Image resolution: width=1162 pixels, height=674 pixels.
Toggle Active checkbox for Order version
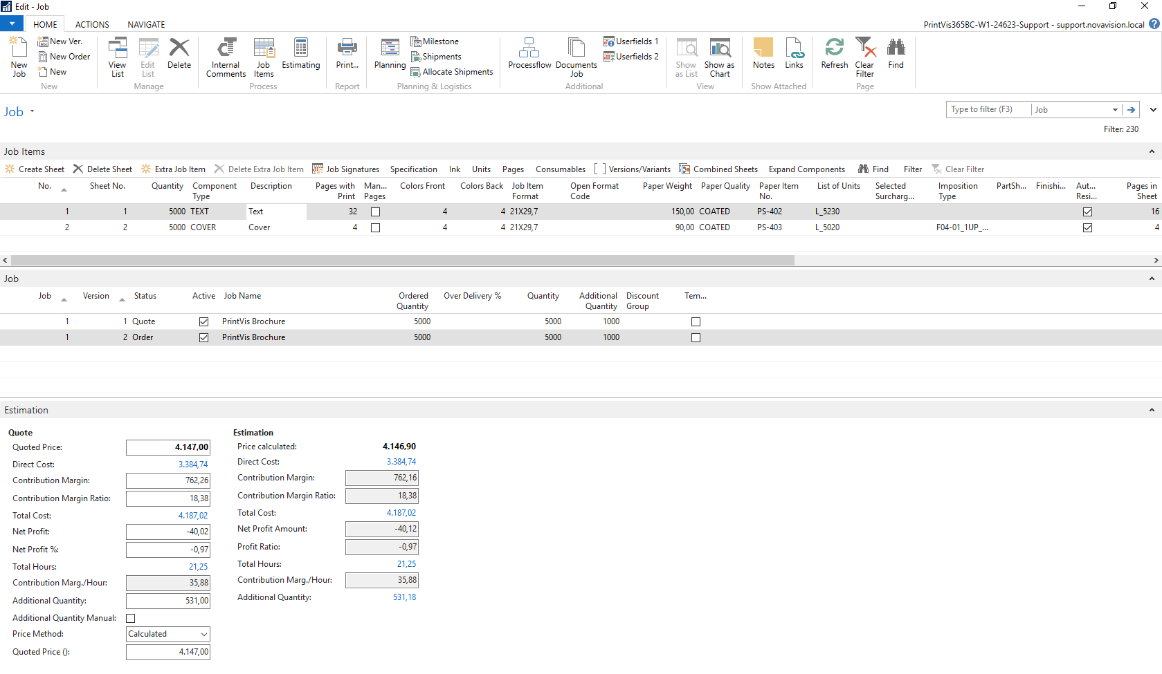tap(203, 337)
